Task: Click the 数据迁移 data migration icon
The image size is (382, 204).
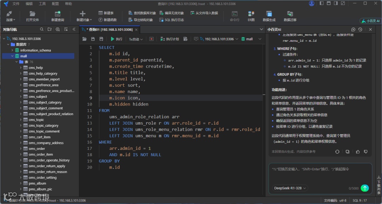Action: pos(290,16)
